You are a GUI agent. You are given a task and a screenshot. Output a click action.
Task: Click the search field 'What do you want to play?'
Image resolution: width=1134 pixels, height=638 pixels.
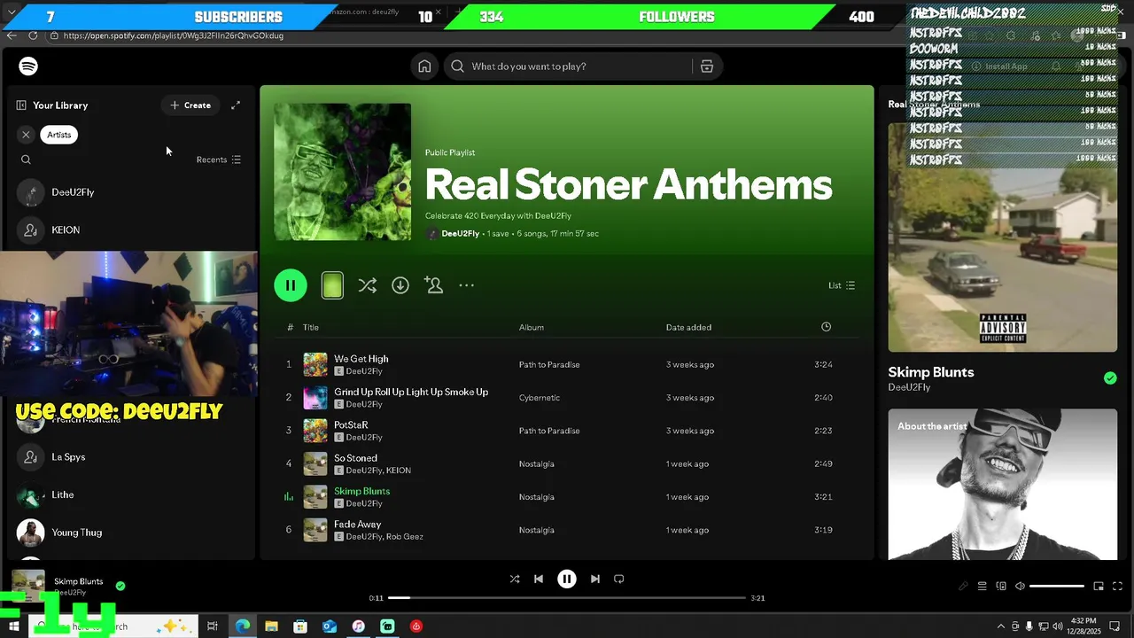tap(567, 66)
